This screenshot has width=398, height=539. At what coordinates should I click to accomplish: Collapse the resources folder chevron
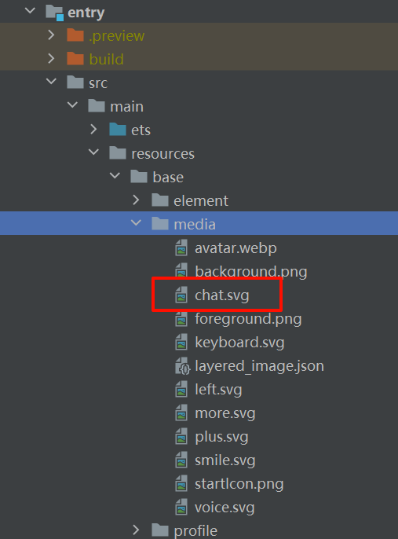point(93,152)
